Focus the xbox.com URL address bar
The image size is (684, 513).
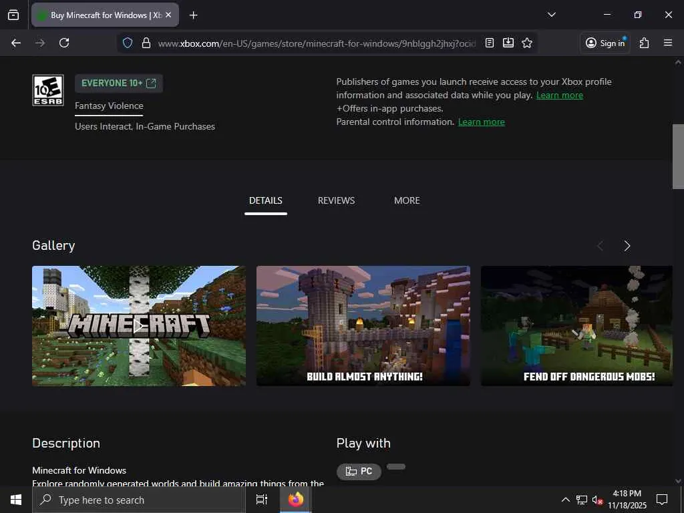tap(317, 43)
